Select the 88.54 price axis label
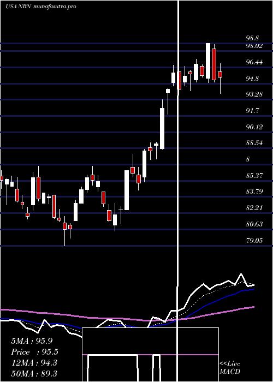The image size is (273, 382). click(x=254, y=143)
